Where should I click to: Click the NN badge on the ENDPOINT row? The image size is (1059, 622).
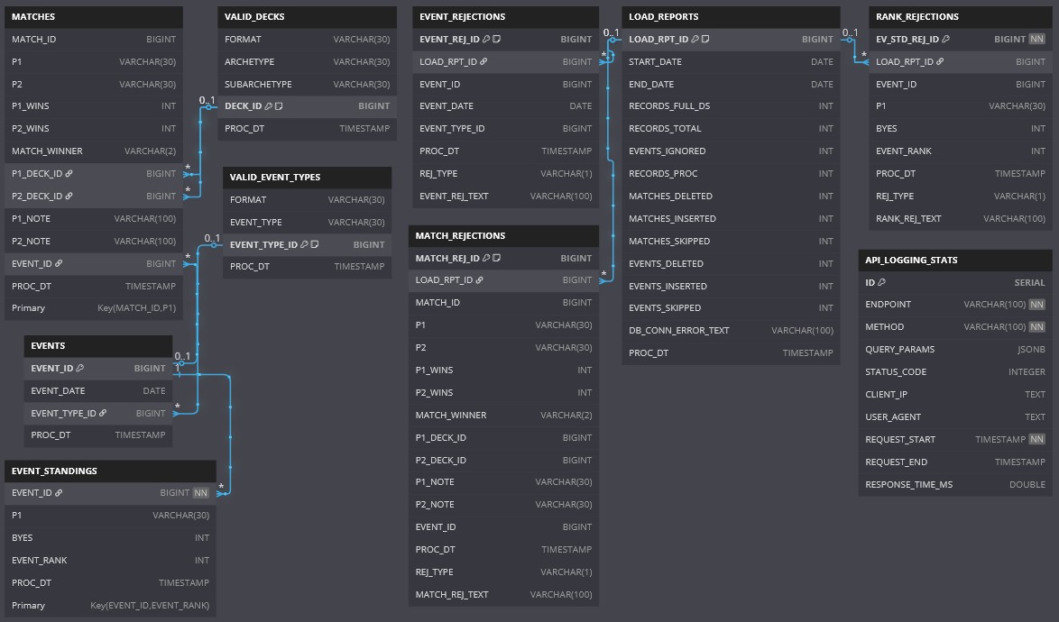(1036, 305)
